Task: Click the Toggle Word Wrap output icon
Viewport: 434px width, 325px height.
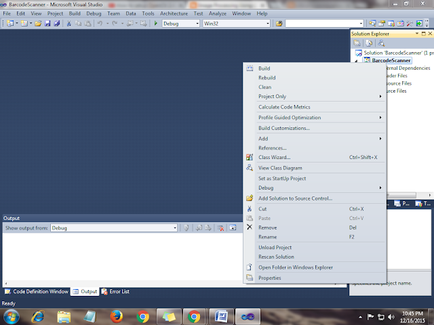Action: [x=233, y=228]
